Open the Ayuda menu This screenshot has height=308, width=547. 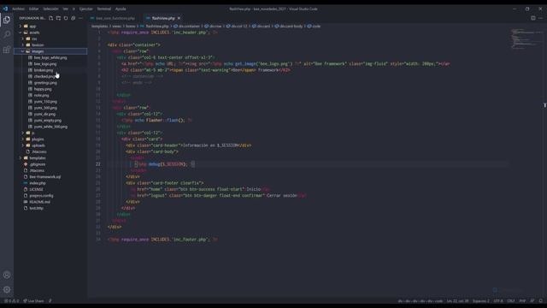tap(121, 9)
